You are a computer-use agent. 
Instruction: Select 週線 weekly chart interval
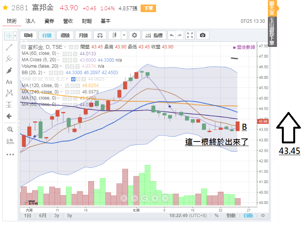(x=65, y=35)
